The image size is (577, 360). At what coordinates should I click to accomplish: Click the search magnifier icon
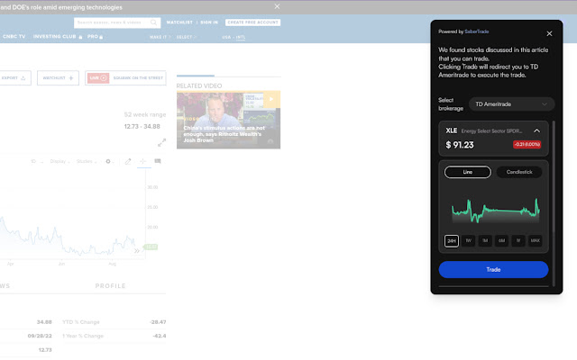coord(154,22)
